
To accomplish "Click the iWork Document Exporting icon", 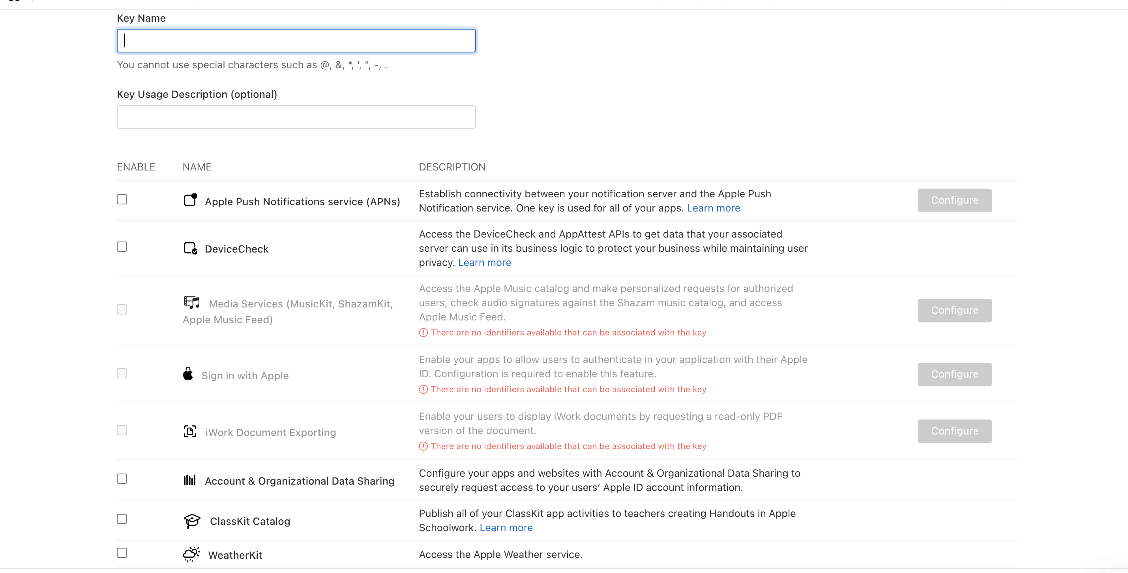I will point(190,431).
